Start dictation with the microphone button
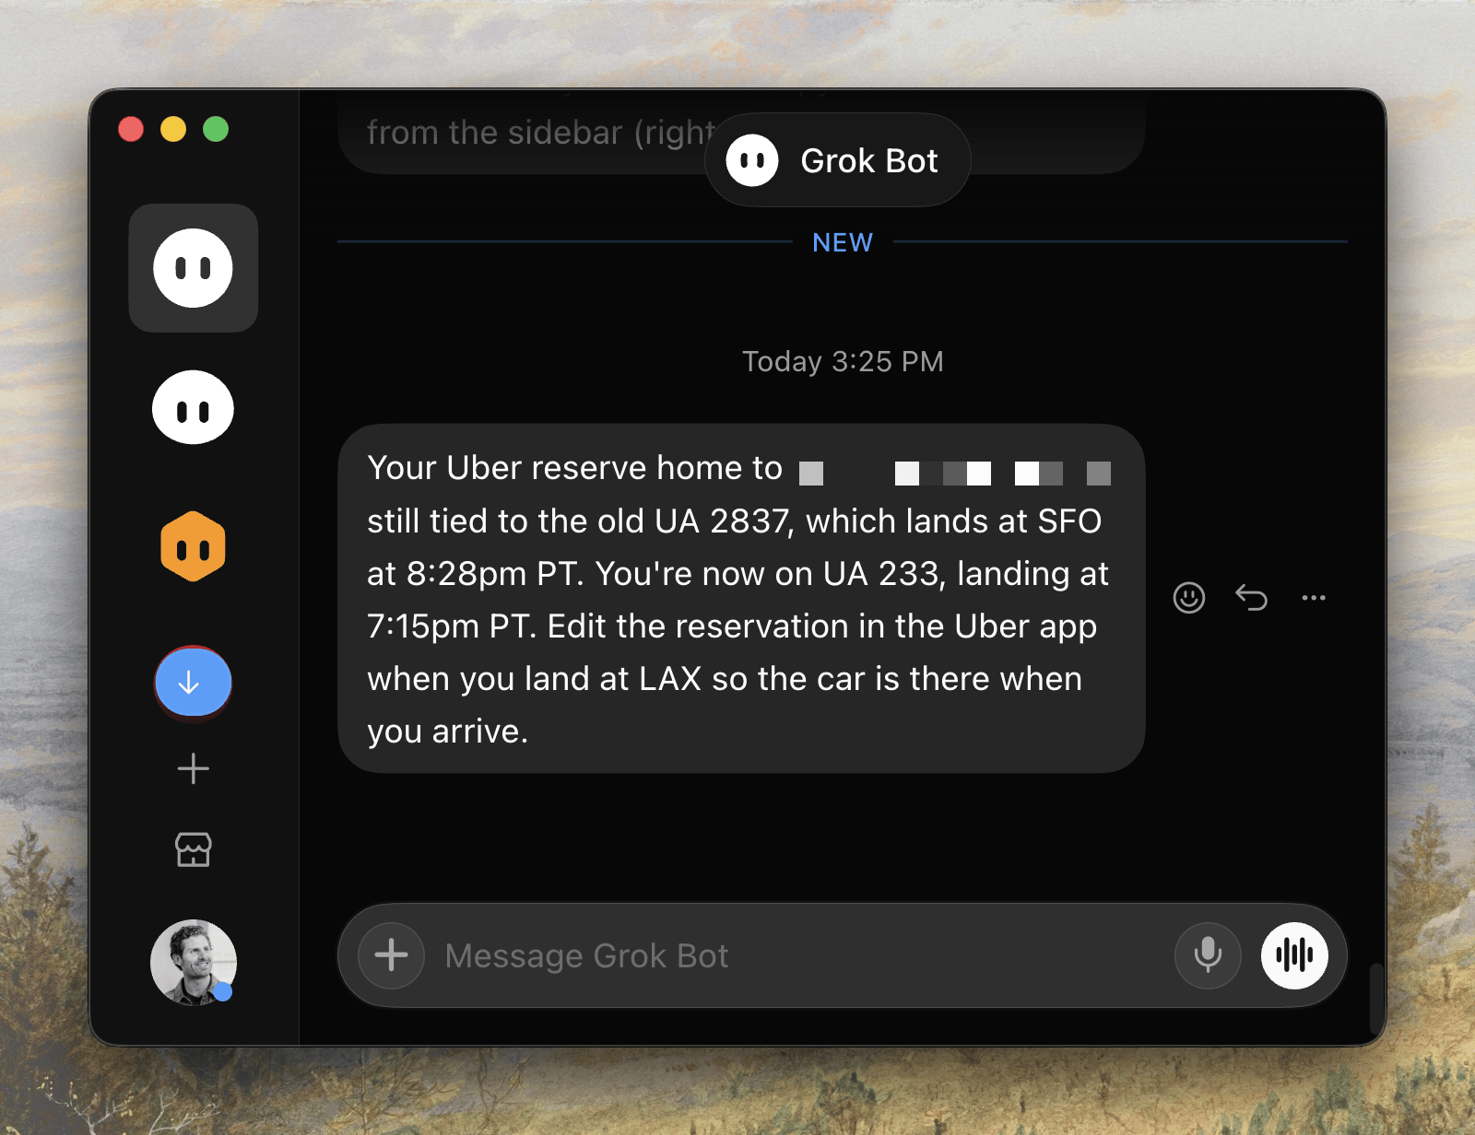The image size is (1475, 1135). point(1208,955)
